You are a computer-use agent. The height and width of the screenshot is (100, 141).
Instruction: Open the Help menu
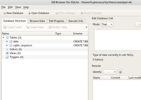26,7
